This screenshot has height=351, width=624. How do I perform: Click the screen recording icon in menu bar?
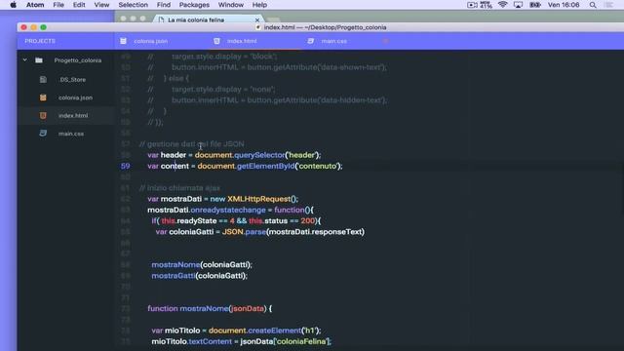tap(472, 5)
